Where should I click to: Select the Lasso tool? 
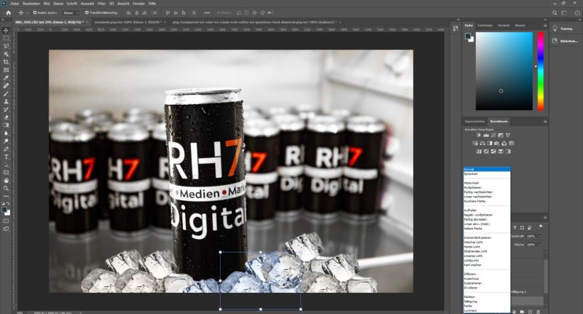(6, 46)
